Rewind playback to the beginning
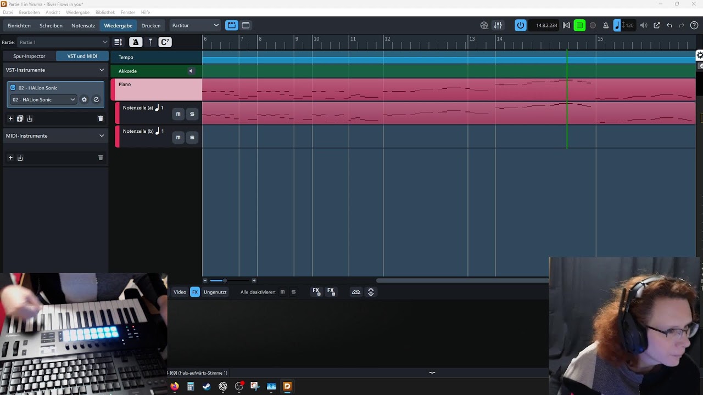Image resolution: width=703 pixels, height=395 pixels. tap(566, 25)
